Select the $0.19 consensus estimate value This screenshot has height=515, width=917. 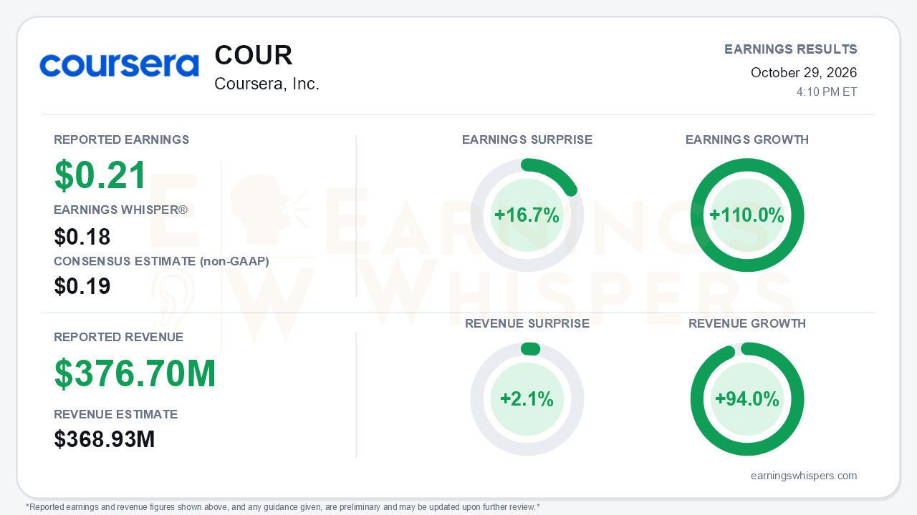[82, 286]
